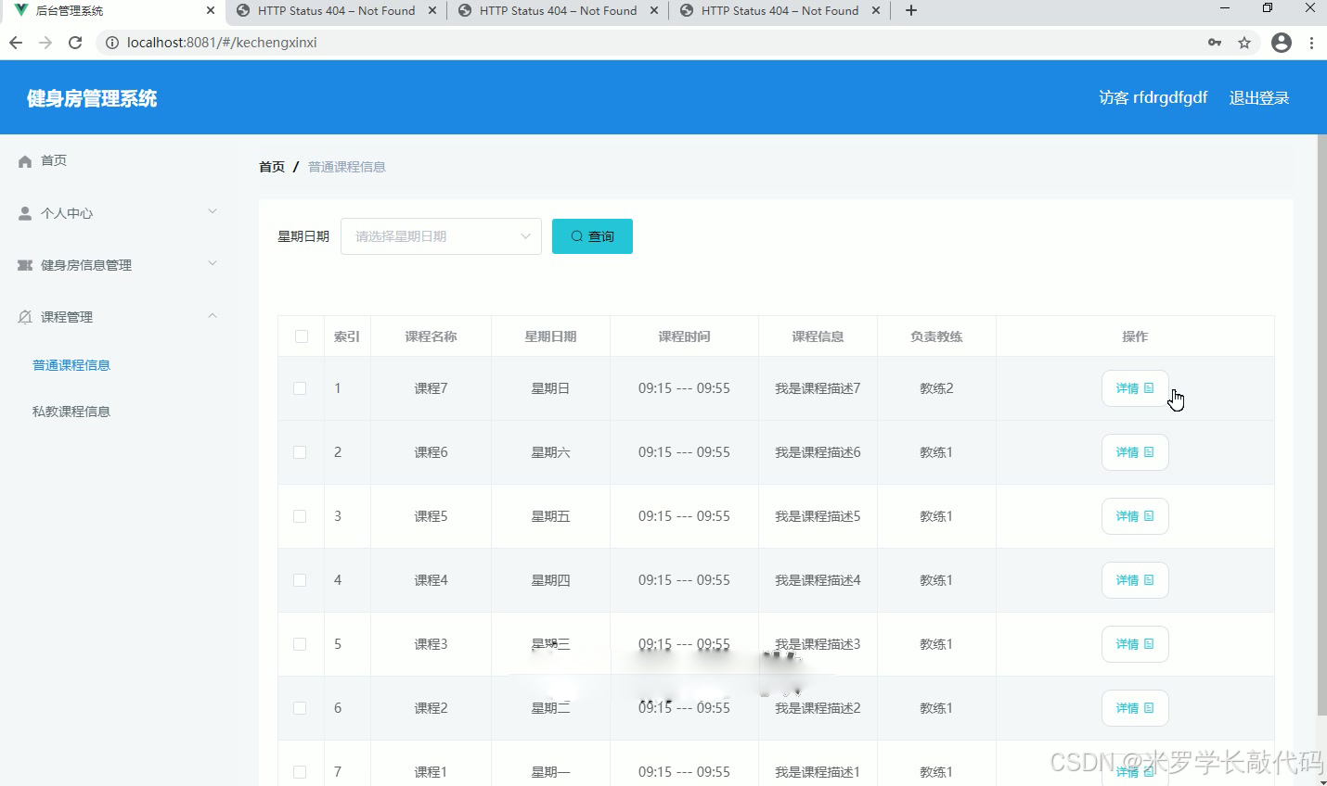This screenshot has width=1327, height=786.
Task: Check the checkbox for 课程7 row
Action: coord(301,387)
